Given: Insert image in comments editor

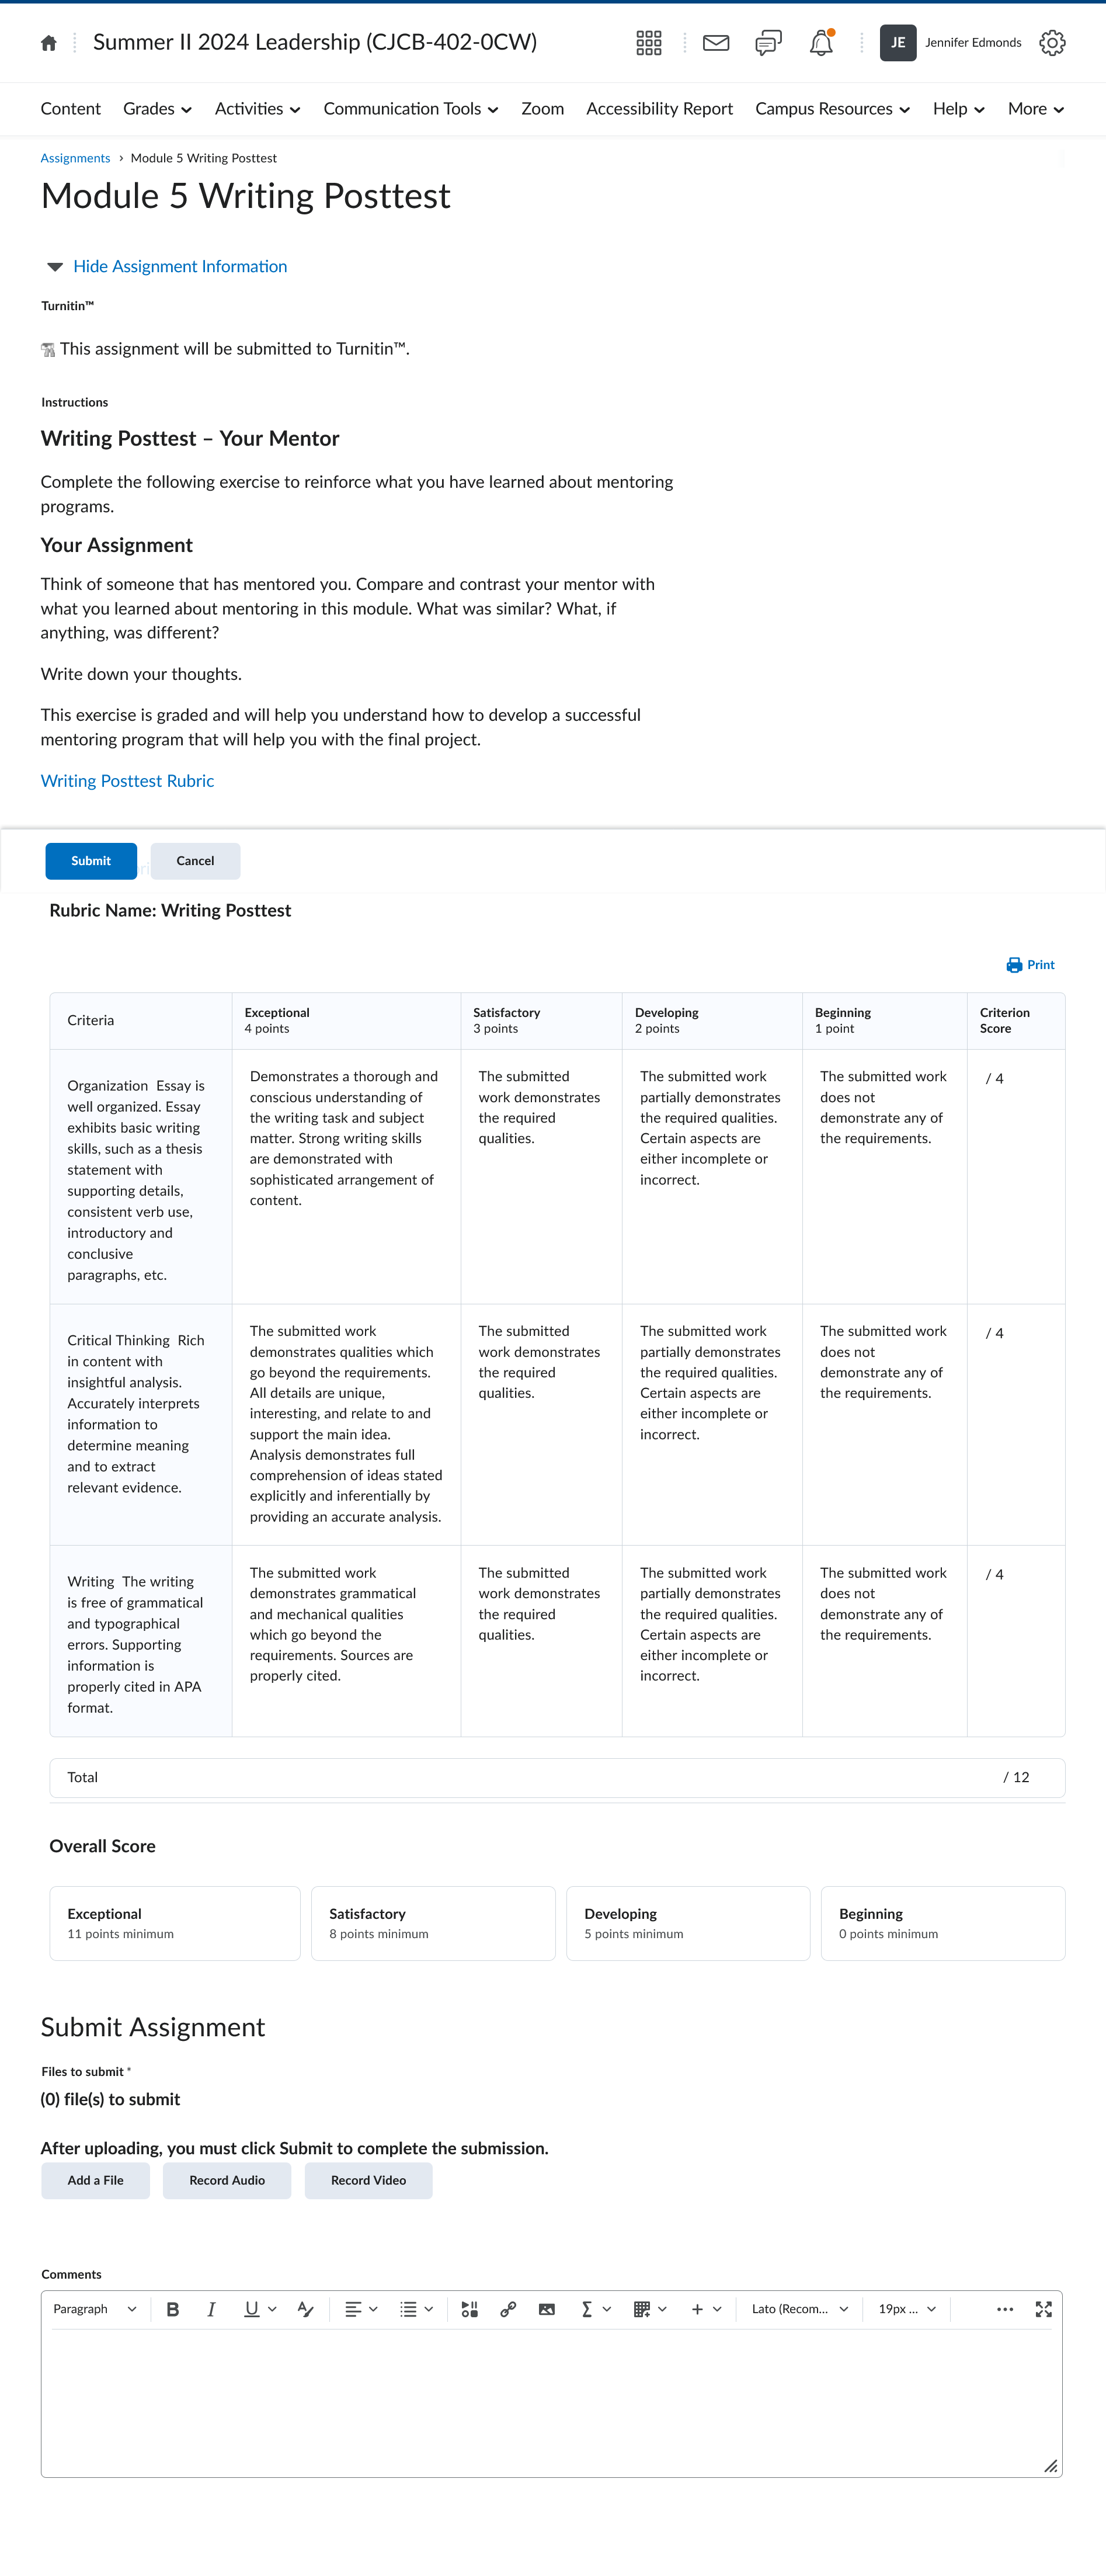Looking at the screenshot, I should (547, 2309).
